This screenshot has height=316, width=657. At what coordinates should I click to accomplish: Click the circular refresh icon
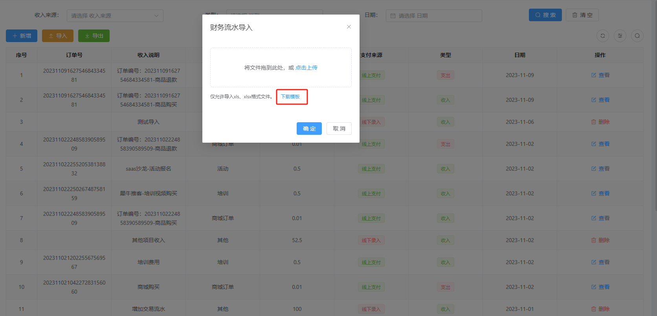tap(602, 36)
